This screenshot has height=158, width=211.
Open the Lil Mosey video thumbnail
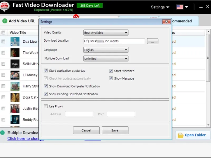[15, 75]
